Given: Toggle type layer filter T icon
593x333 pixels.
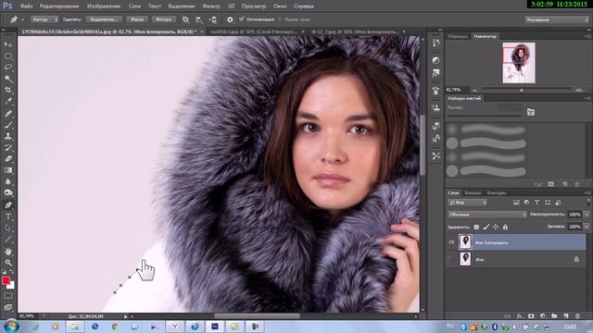Looking at the screenshot, I should [537, 203].
